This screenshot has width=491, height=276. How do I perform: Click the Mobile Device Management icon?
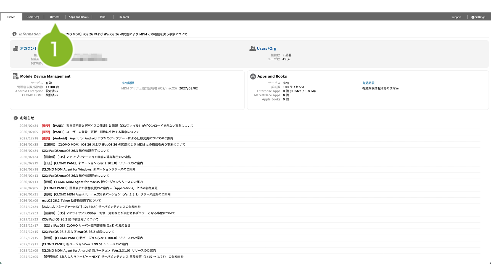tap(16, 76)
